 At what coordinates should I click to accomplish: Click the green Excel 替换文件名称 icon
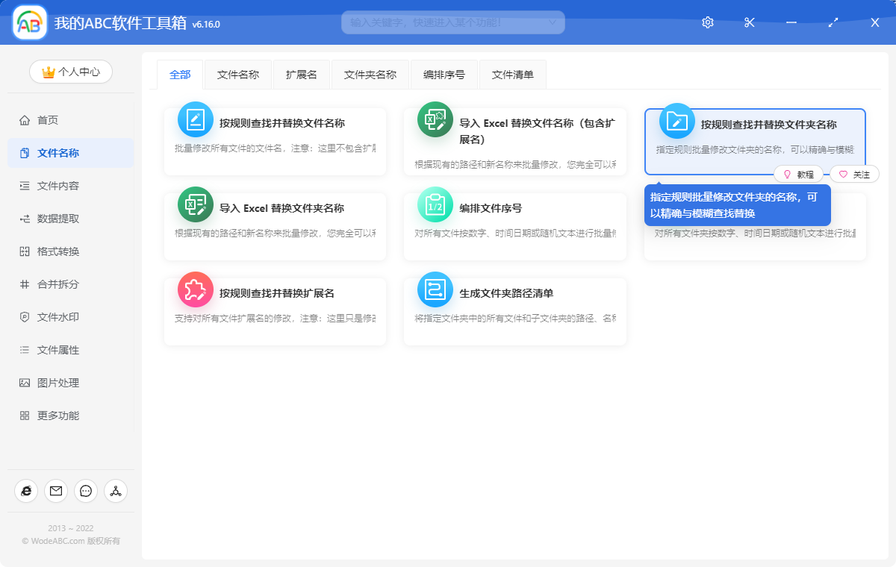pyautogui.click(x=435, y=118)
